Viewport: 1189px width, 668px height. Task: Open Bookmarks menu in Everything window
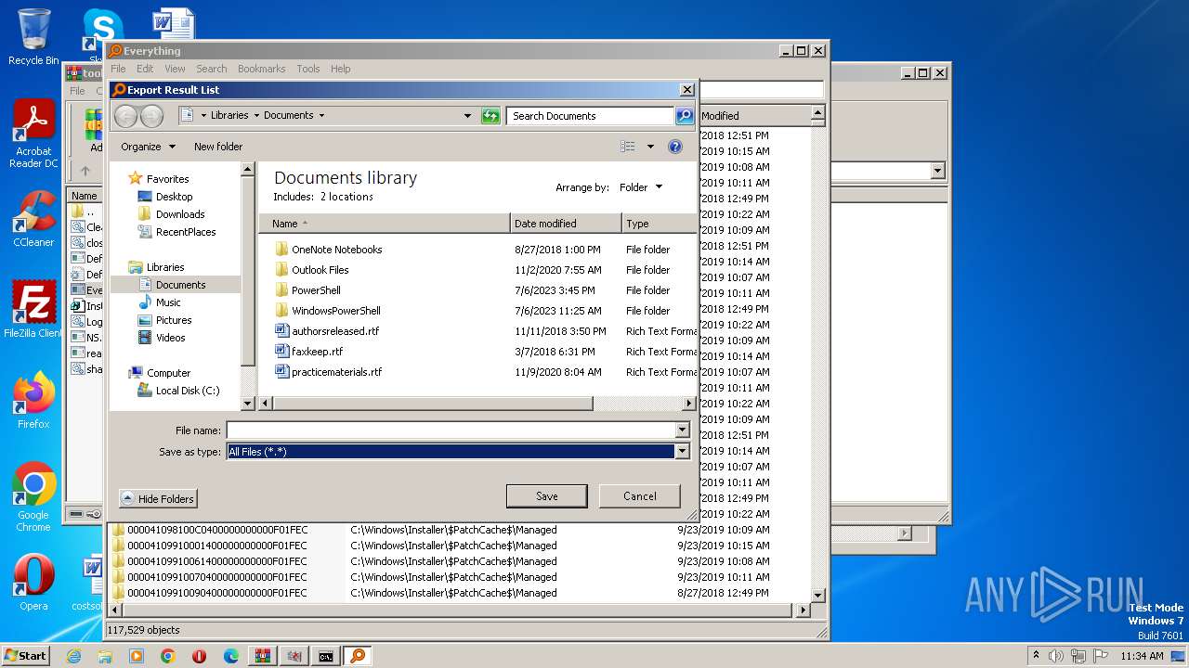click(x=261, y=69)
